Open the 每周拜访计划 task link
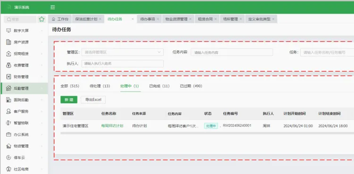The height and width of the screenshot is (174, 354). click(x=112, y=126)
